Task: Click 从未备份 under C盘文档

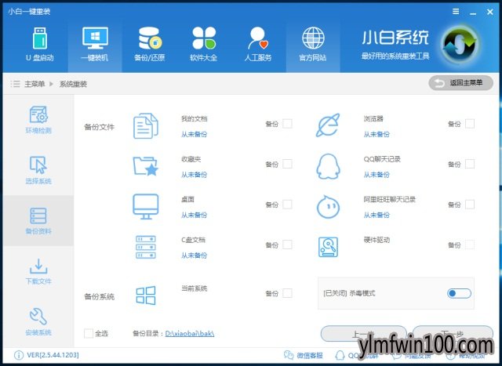Action: (194, 255)
